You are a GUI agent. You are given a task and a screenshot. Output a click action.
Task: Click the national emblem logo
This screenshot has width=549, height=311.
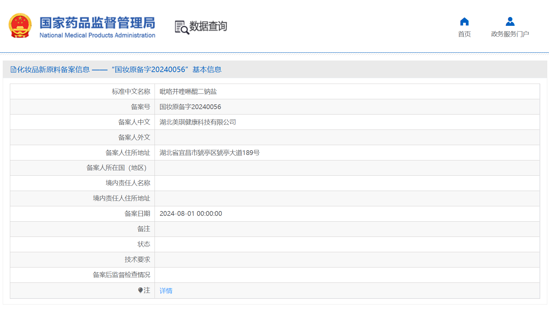[x=20, y=25]
